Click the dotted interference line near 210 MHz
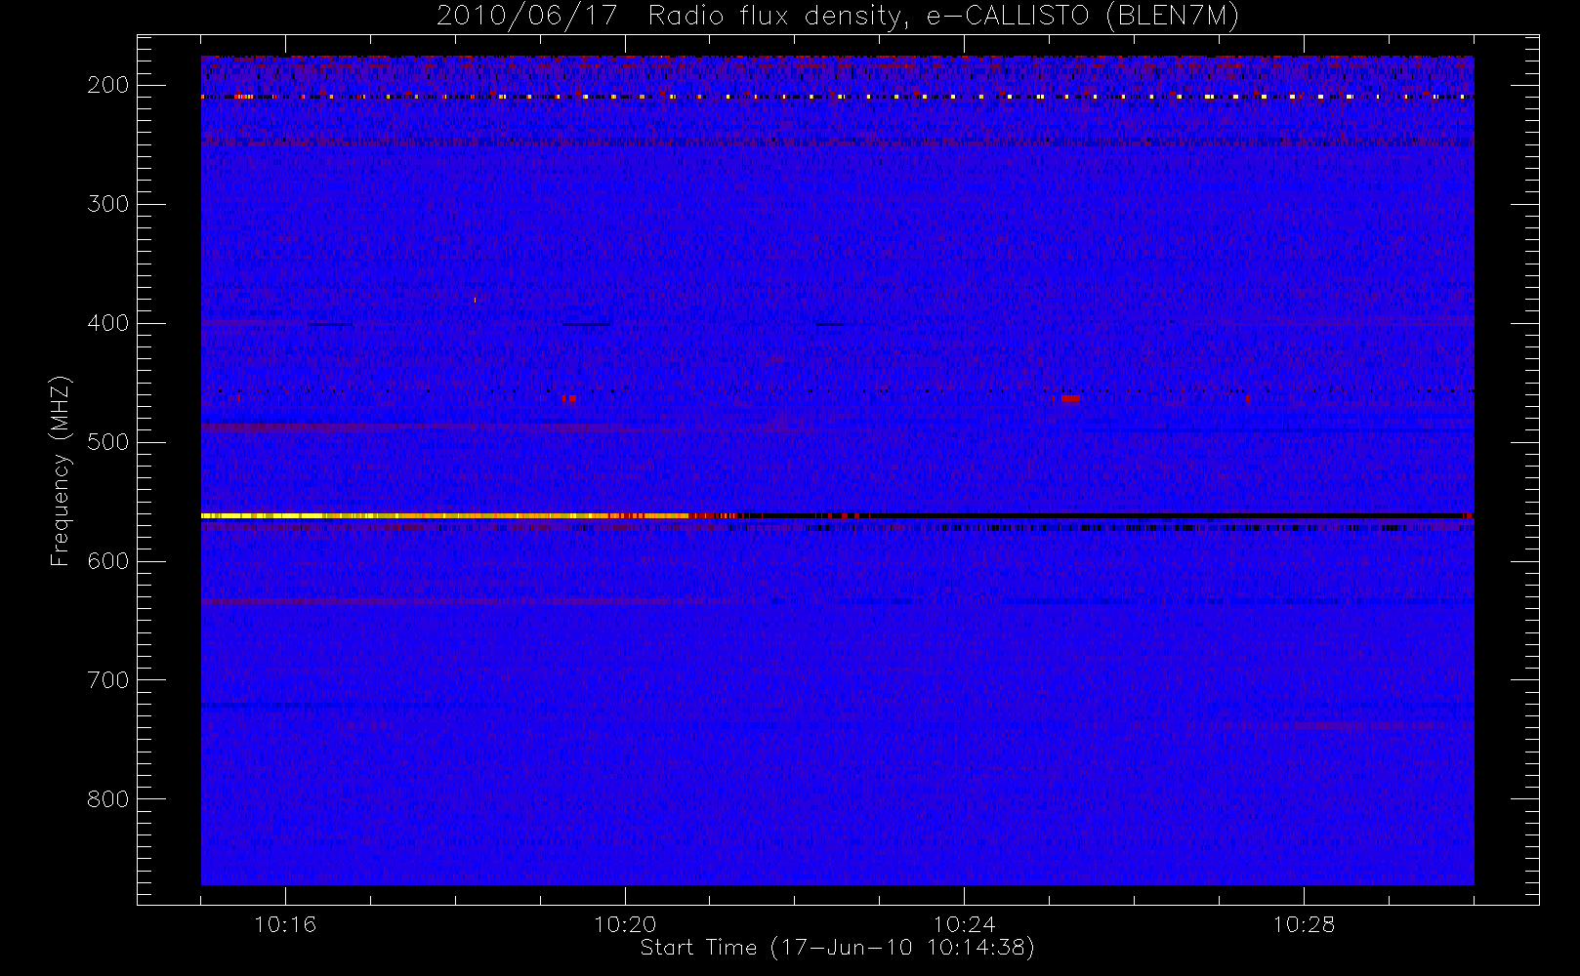 837,97
